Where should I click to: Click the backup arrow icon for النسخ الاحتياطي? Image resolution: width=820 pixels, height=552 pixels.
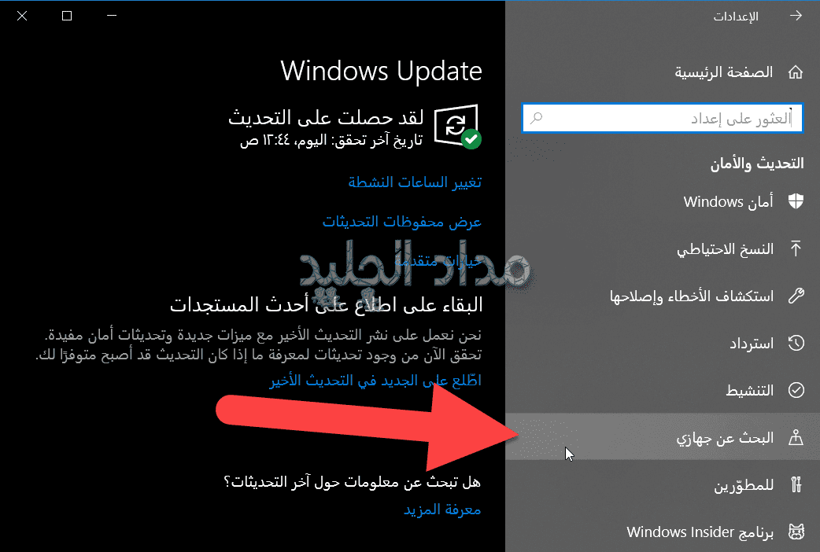point(796,248)
